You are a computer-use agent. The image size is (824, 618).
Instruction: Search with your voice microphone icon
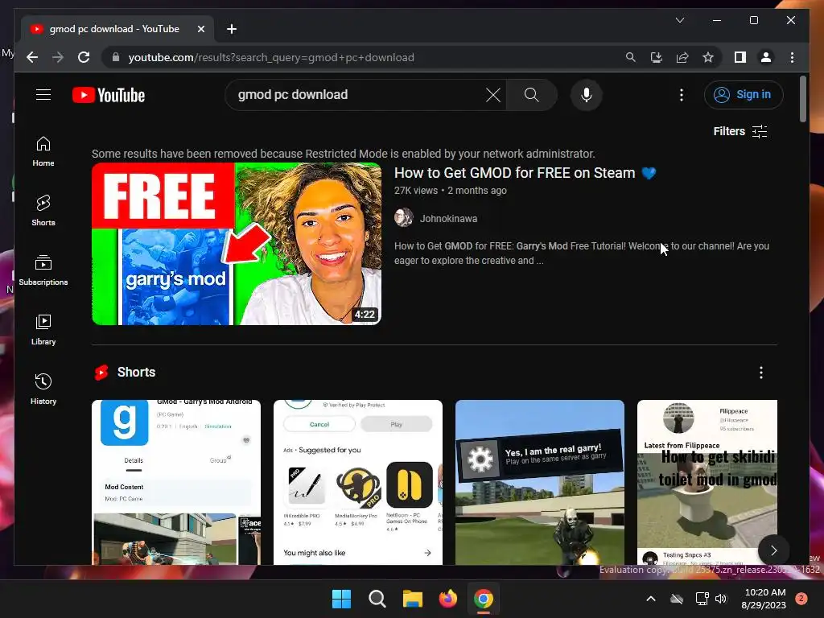coord(587,95)
